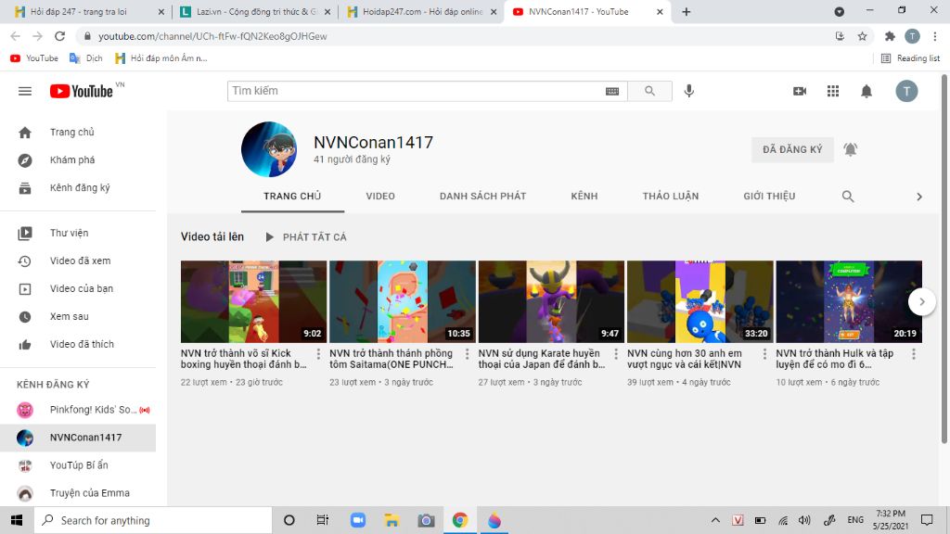Viewport: 950px width, 534px height.
Task: Open the create video camera icon
Action: [x=800, y=92]
